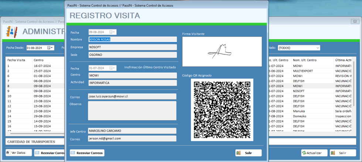Click the calendar icon of Fecha 31-07-2024
This screenshot has width=362, height=162.
[111, 68]
